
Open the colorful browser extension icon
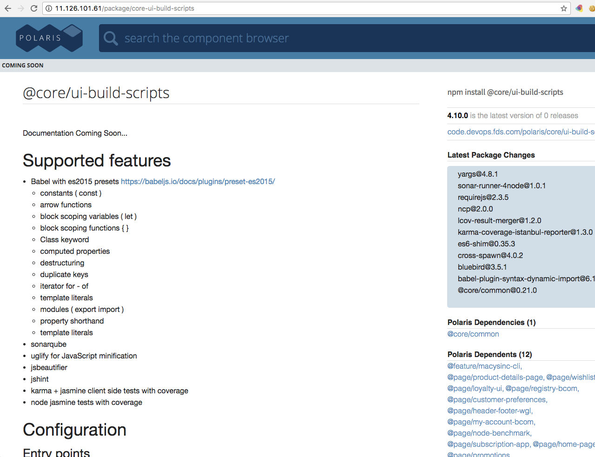pos(578,8)
